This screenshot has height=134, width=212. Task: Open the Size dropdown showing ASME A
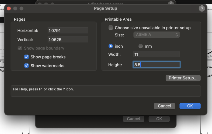156,35
